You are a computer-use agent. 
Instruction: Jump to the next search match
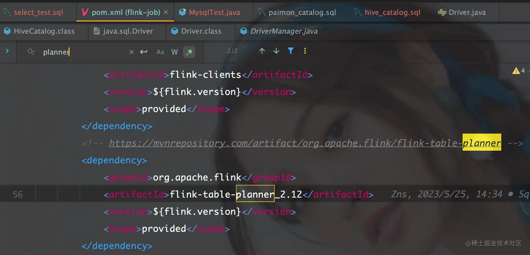click(276, 51)
